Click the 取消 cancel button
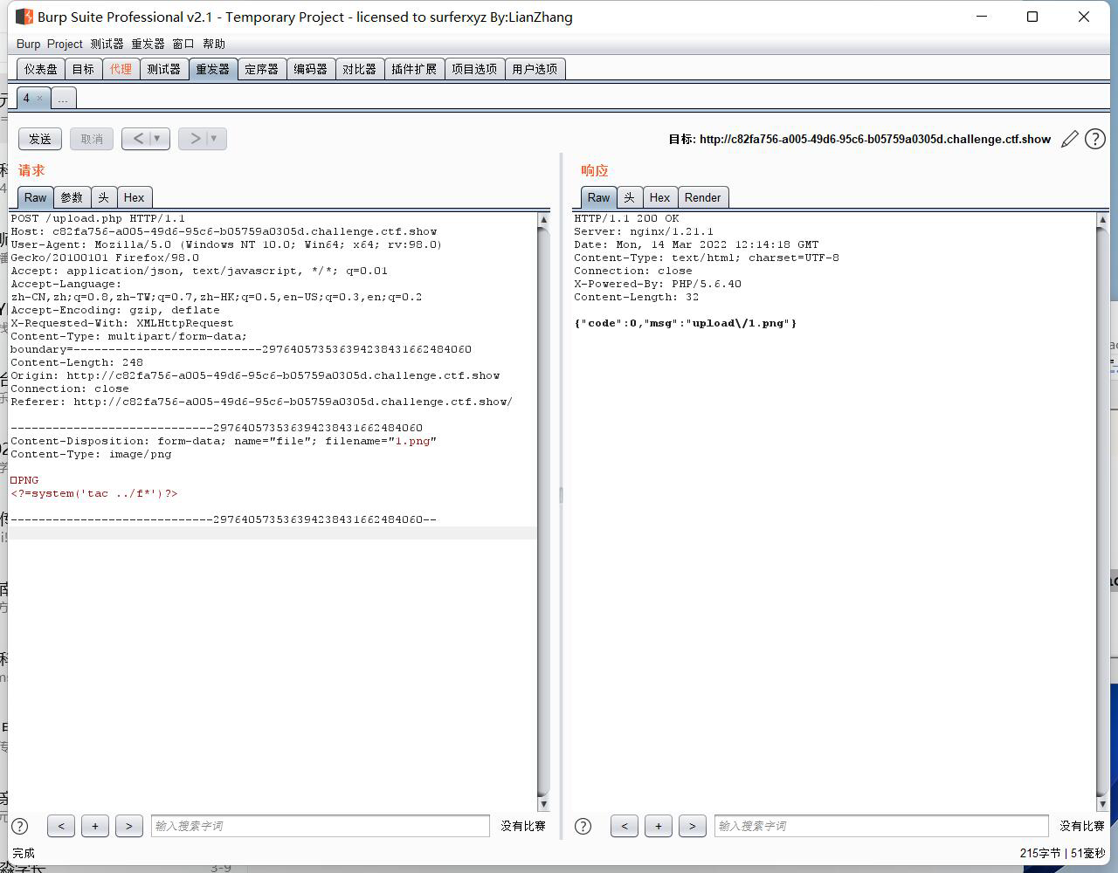The image size is (1118, 873). [x=92, y=139]
